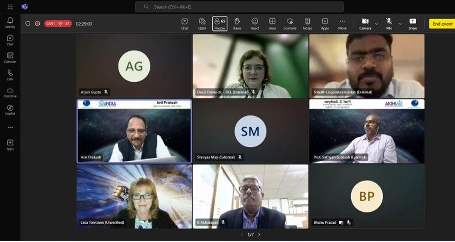This screenshot has height=242, width=455.
Task: Click the search box at top
Action: tap(240, 7)
